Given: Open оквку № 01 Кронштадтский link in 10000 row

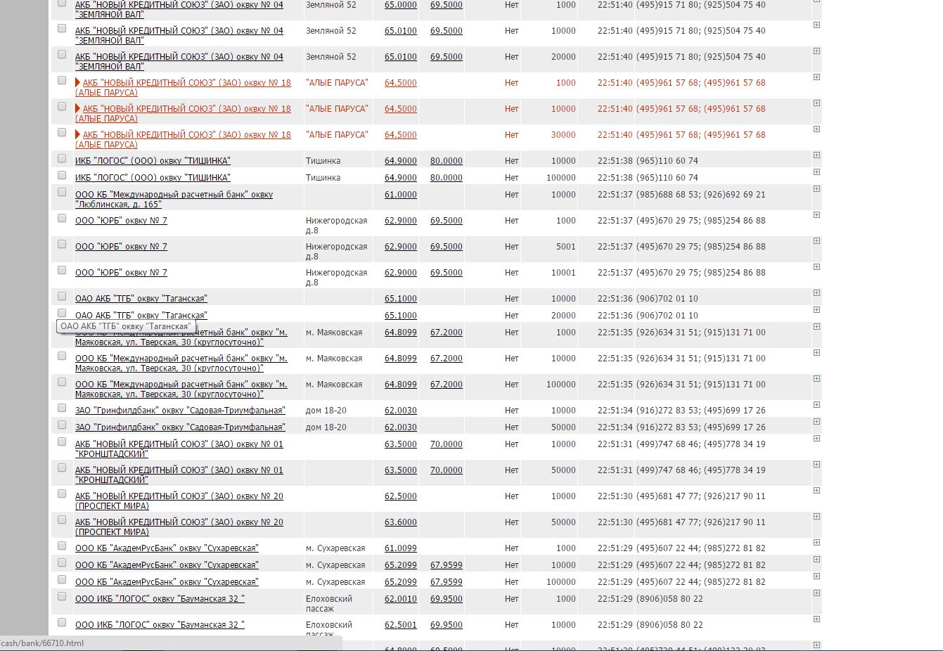Looking at the screenshot, I should pos(179,449).
